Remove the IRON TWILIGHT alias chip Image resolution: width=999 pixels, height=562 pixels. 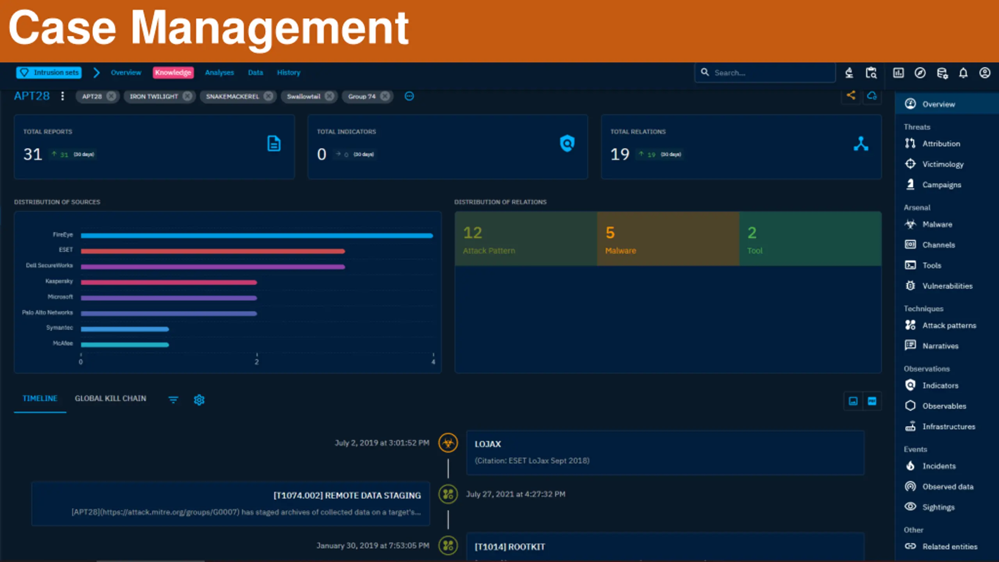[188, 96]
